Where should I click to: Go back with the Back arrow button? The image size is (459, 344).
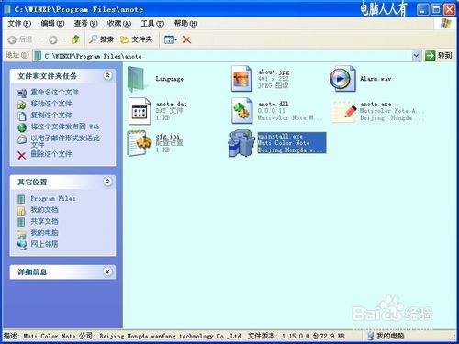(12, 39)
